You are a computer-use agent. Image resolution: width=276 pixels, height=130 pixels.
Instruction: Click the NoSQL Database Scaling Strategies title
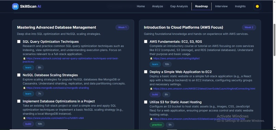[x=50, y=75]
